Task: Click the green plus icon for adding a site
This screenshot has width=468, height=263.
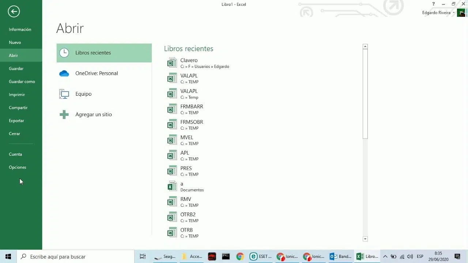Action: 64,114
